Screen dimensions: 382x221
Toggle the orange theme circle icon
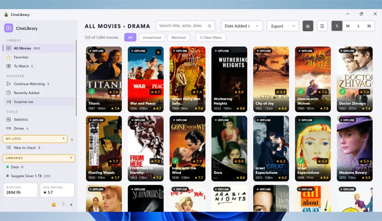(54, 205)
